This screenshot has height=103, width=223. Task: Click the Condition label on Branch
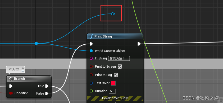[21, 93]
